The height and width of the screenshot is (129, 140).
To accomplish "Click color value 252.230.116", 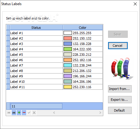I will 82,87.
